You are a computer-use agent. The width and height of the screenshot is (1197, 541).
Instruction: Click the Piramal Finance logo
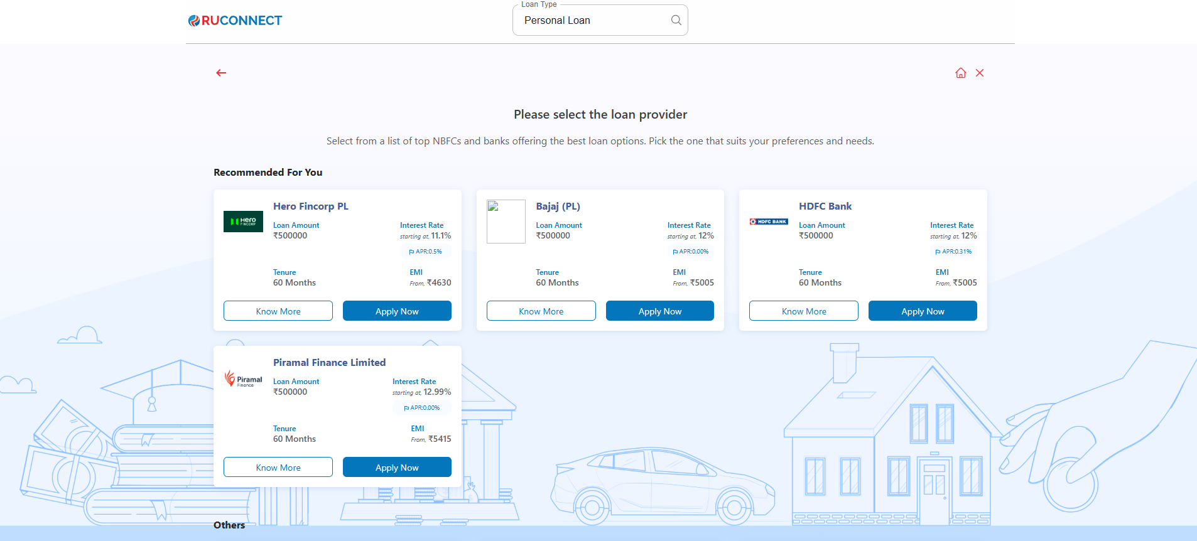tap(243, 378)
